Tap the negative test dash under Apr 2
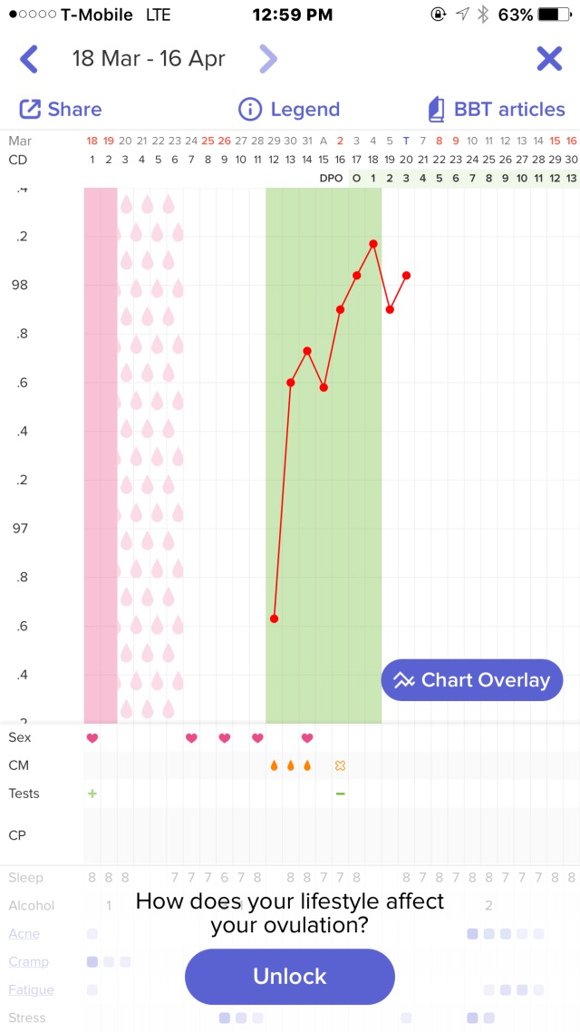 click(x=341, y=793)
